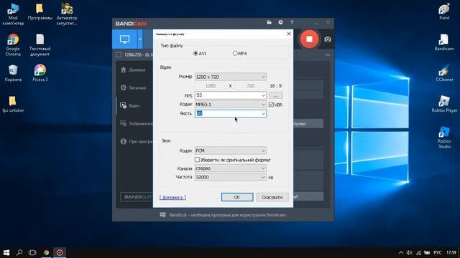
Task: Open the FPS dropdown list
Action: pos(263,95)
